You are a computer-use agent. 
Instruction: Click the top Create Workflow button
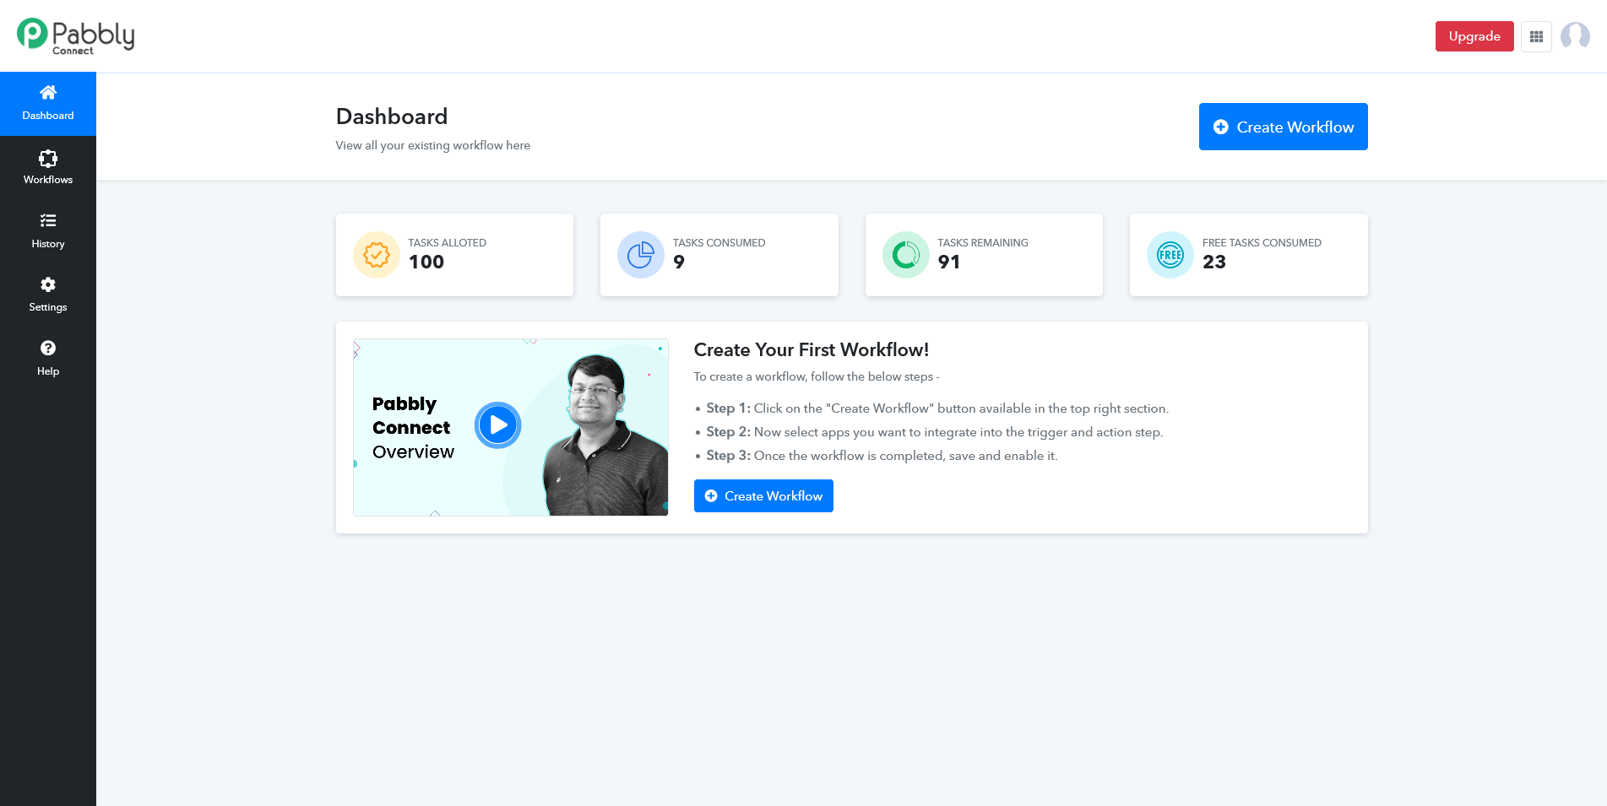(1283, 127)
